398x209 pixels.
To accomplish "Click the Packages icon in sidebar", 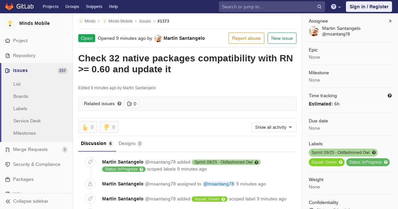I will click(x=8, y=179).
